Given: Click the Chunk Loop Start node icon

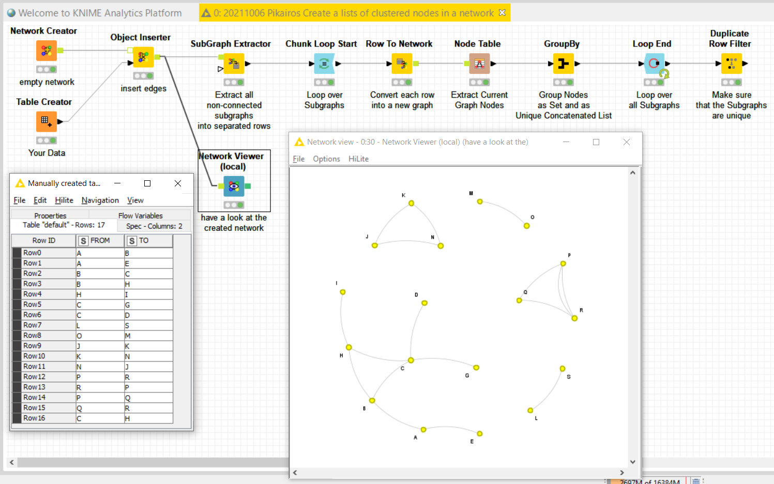Looking at the screenshot, I should [324, 64].
